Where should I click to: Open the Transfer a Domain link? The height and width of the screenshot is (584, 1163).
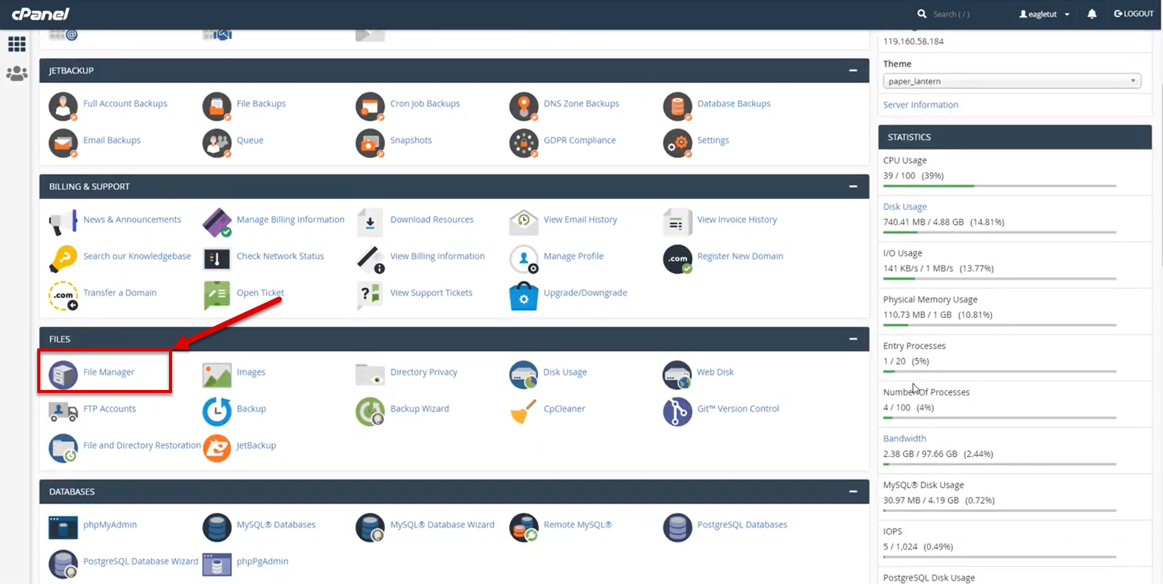(120, 293)
